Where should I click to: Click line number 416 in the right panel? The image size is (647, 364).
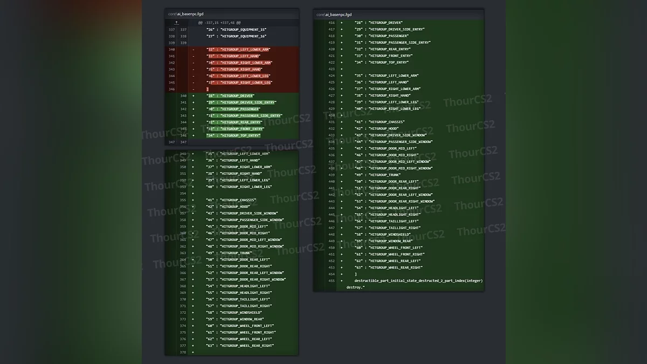331,23
